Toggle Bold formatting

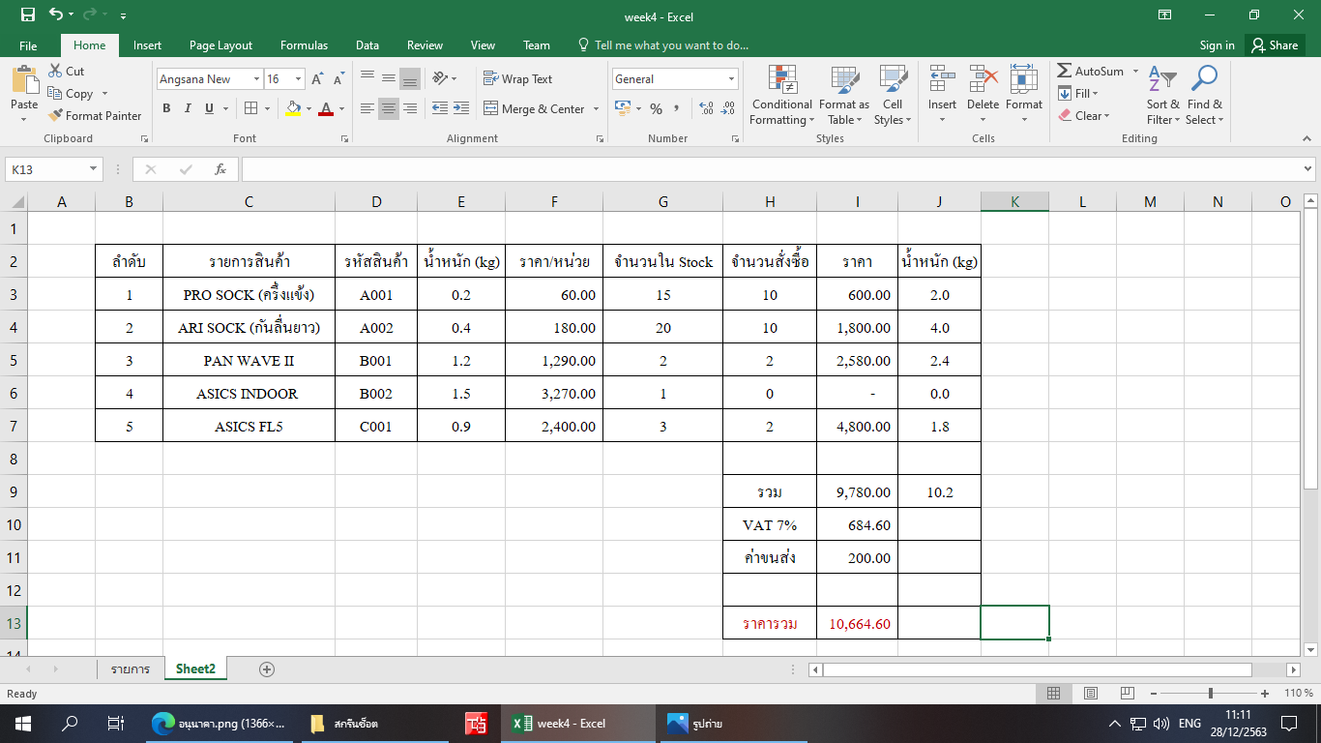(x=166, y=109)
